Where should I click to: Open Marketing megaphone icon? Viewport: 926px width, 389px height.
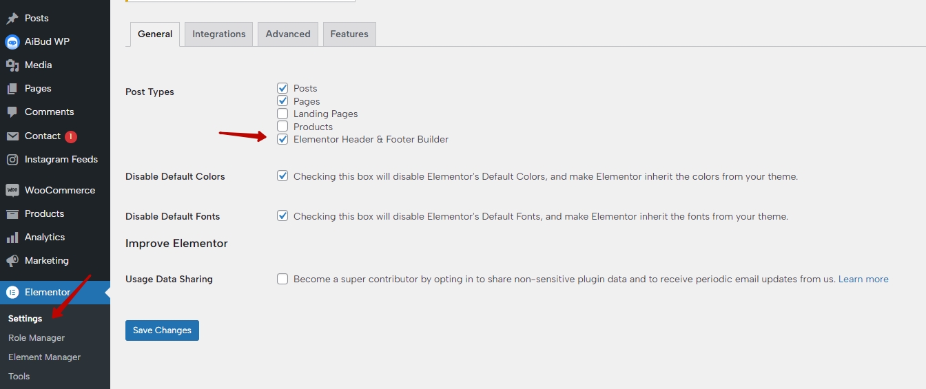[x=12, y=261]
